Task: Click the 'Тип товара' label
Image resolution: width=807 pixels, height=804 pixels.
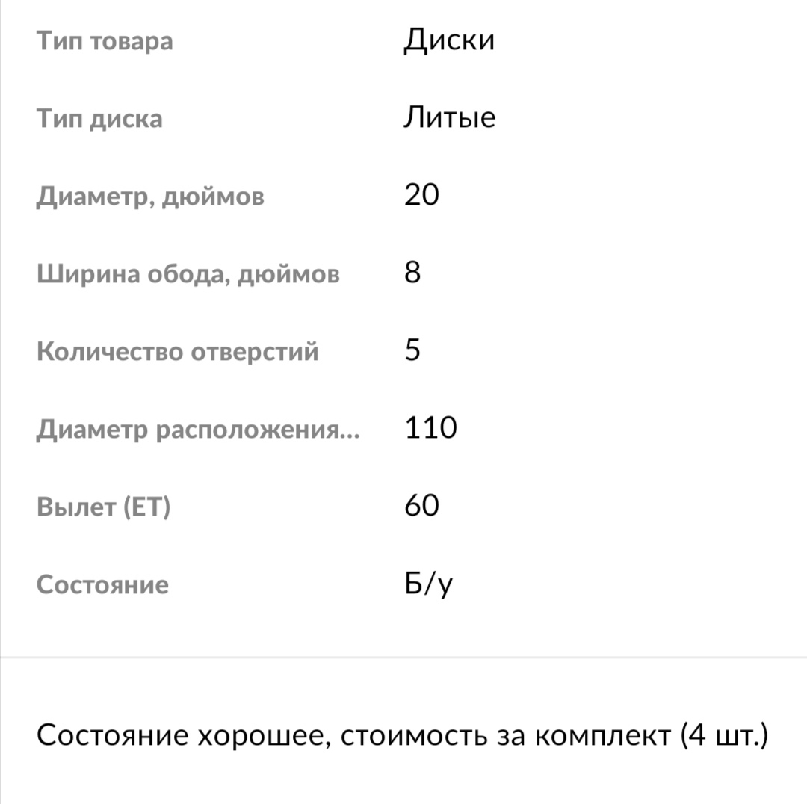Action: click(105, 40)
